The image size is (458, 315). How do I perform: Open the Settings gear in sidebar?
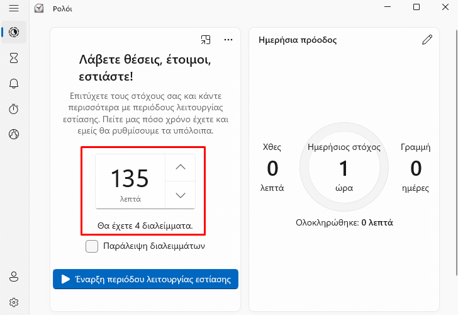14,302
